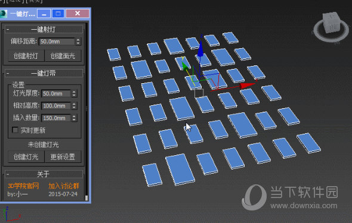Click the 更新设置 button
Screen dimensions: 352x223
63,157
